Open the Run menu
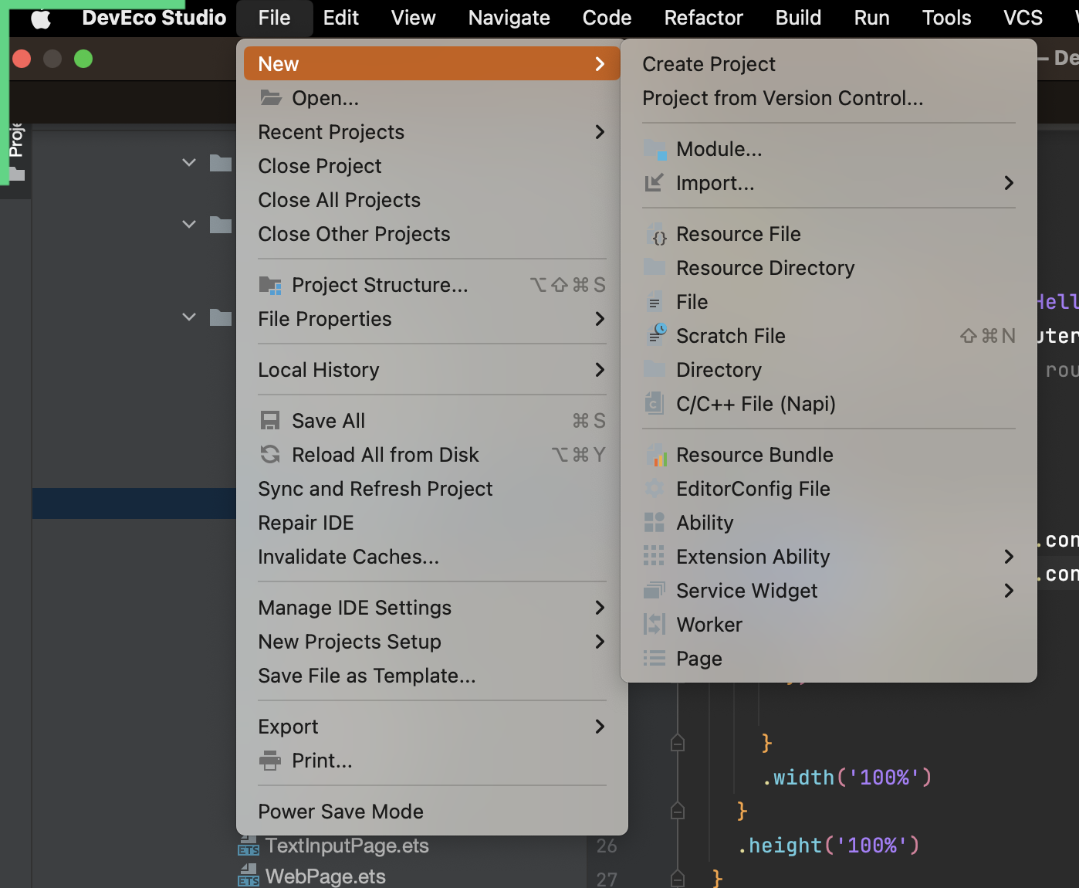Screen dimensions: 1079x888 coord(872,18)
